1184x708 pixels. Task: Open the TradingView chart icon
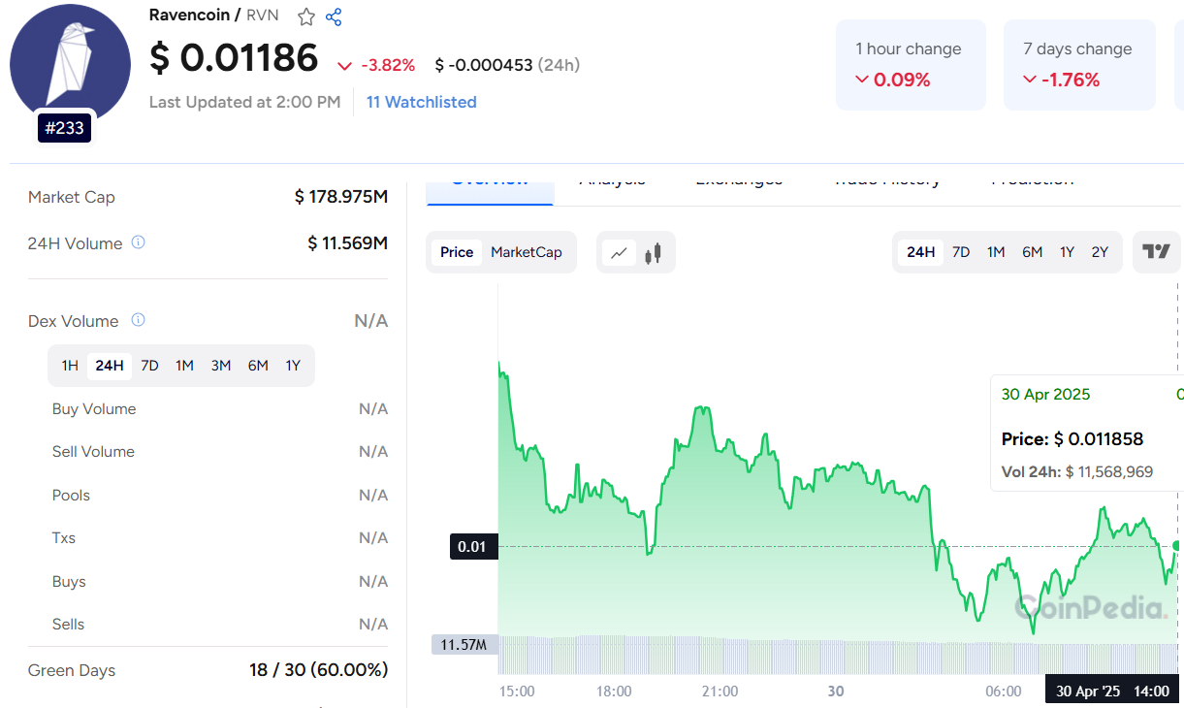(x=1156, y=252)
